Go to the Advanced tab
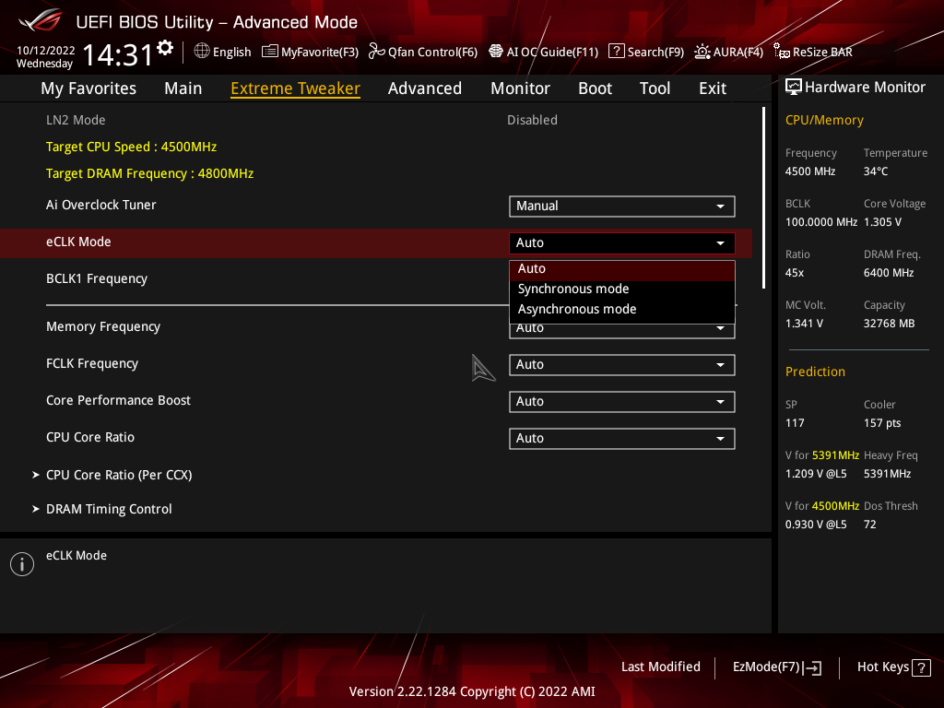 pos(425,88)
